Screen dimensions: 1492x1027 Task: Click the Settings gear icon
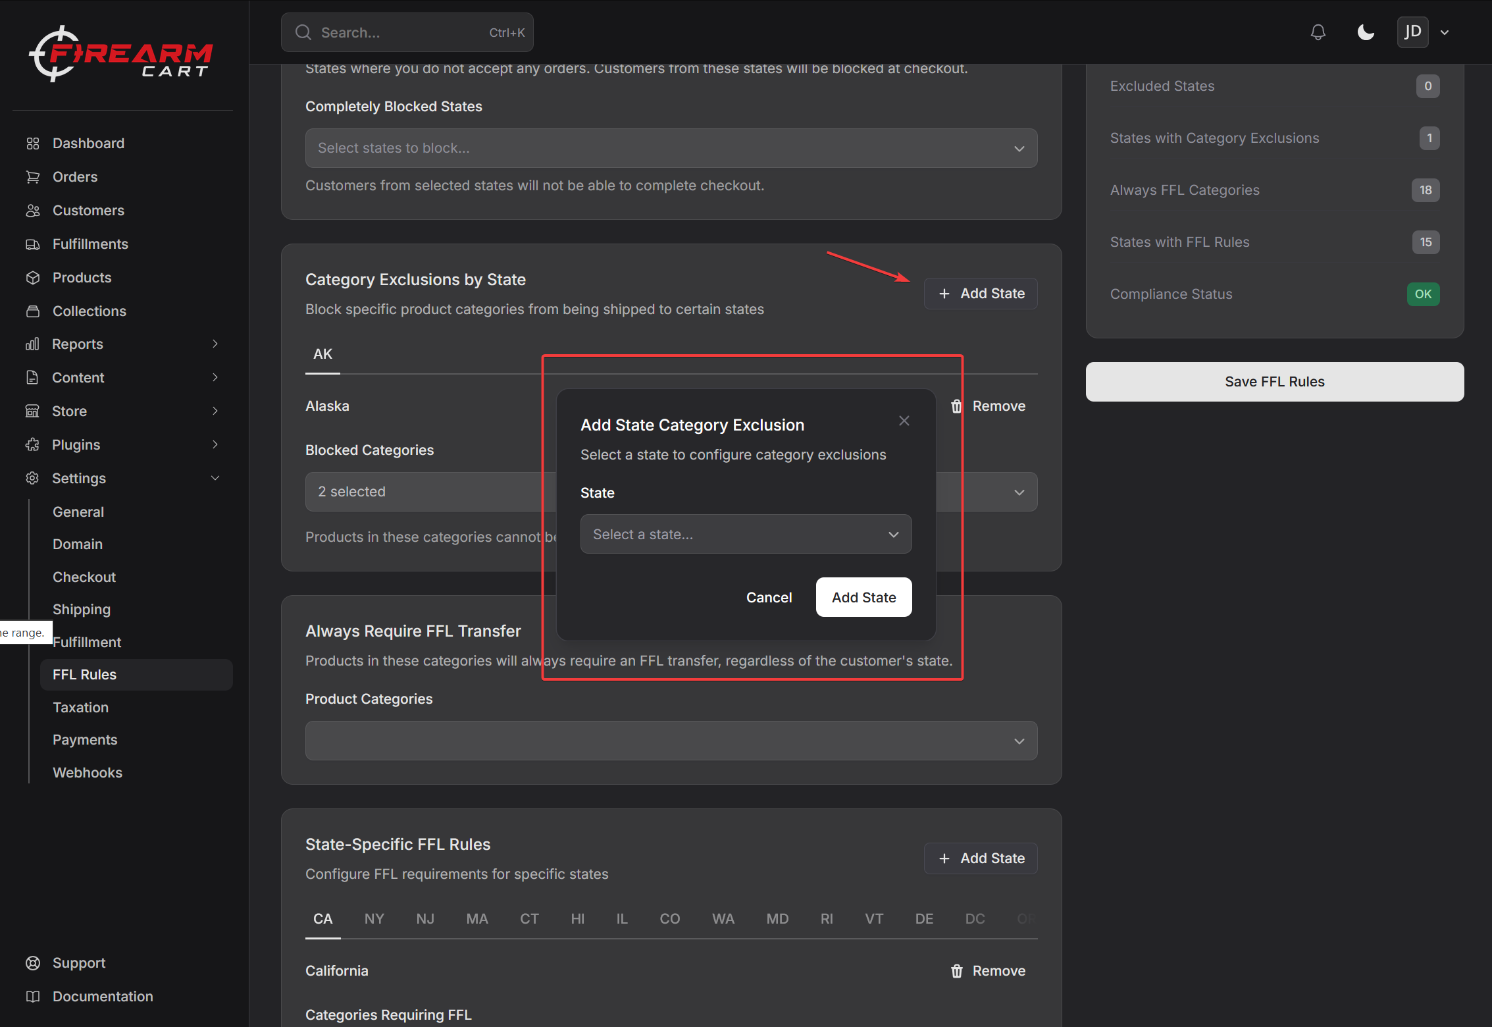[x=32, y=479]
